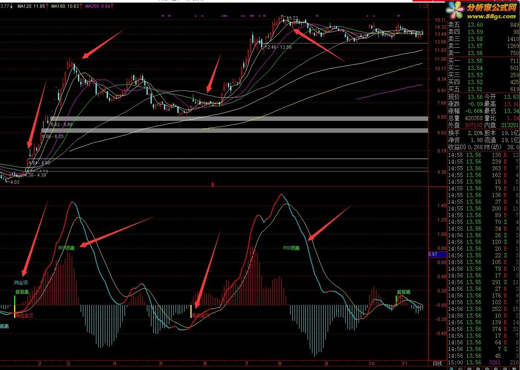The height and width of the screenshot is (370, 520).
Task: Click the 14:56 trade row with volume 291
Action: (484, 282)
